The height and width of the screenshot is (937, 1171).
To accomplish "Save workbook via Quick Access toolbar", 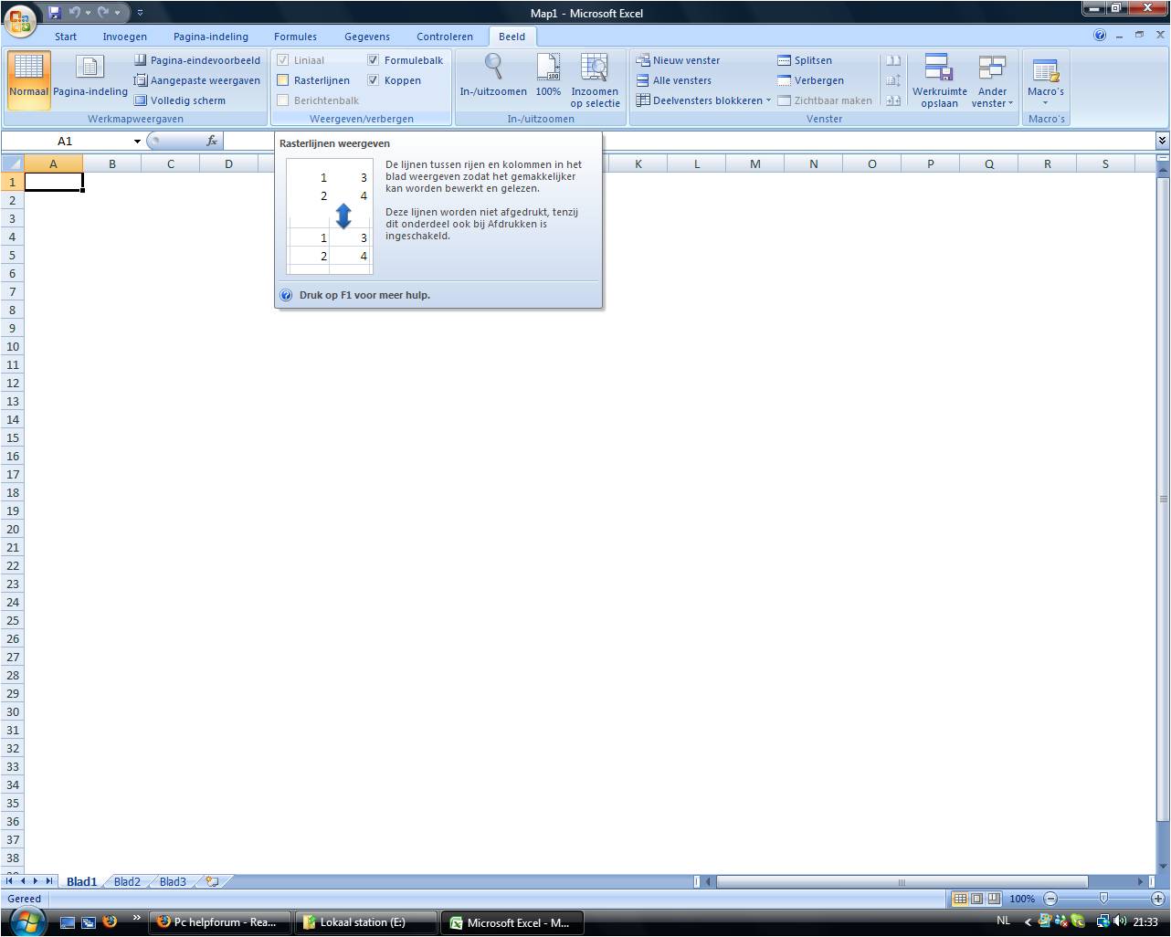I will pos(54,13).
